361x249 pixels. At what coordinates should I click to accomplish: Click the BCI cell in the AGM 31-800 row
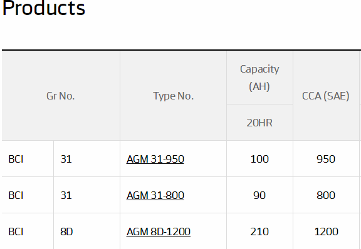(28, 195)
